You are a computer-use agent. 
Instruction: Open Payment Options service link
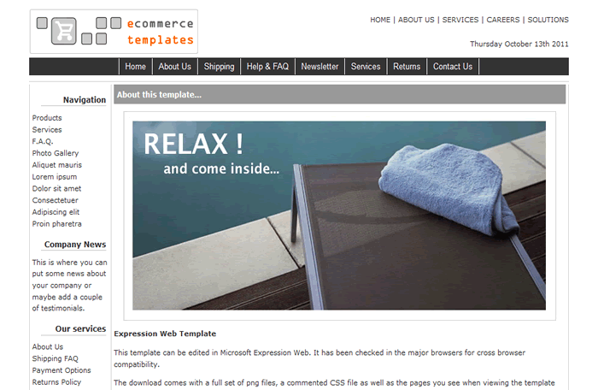[62, 370]
